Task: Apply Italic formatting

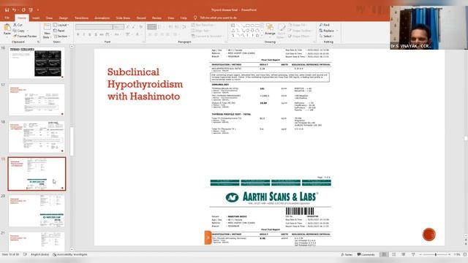Action: (84, 35)
